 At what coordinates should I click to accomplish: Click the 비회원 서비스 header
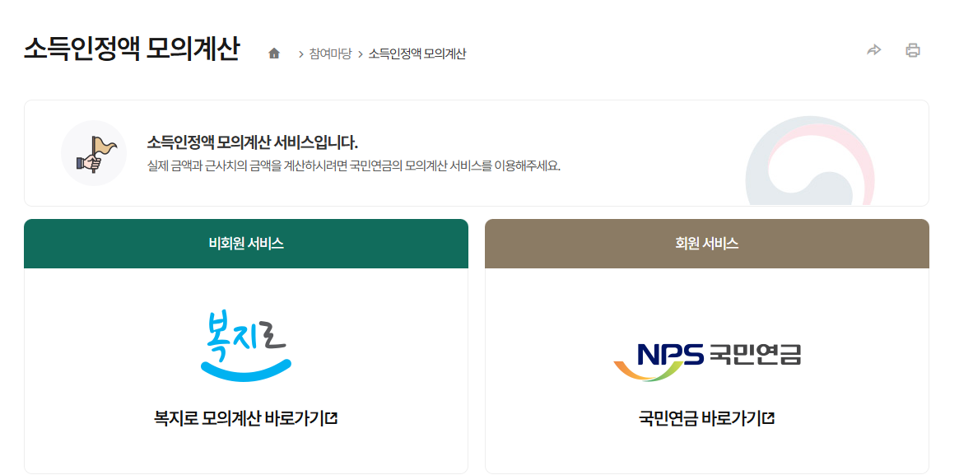pyautogui.click(x=246, y=244)
